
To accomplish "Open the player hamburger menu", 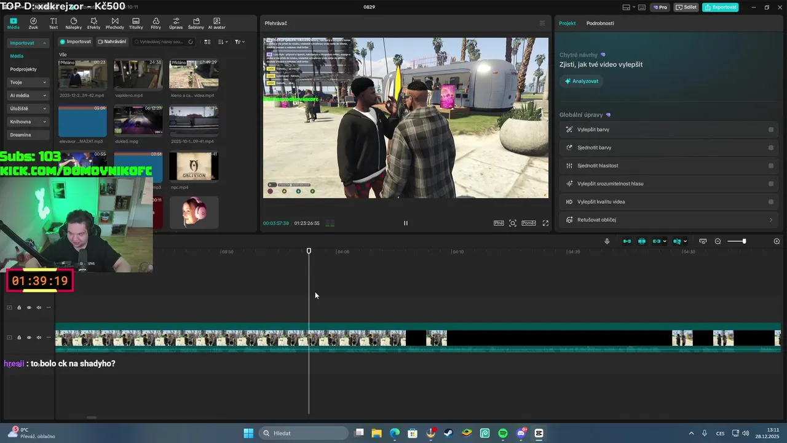I will 542,23.
